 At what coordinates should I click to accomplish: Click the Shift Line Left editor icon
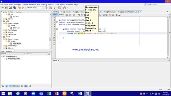click(x=103, y=15)
